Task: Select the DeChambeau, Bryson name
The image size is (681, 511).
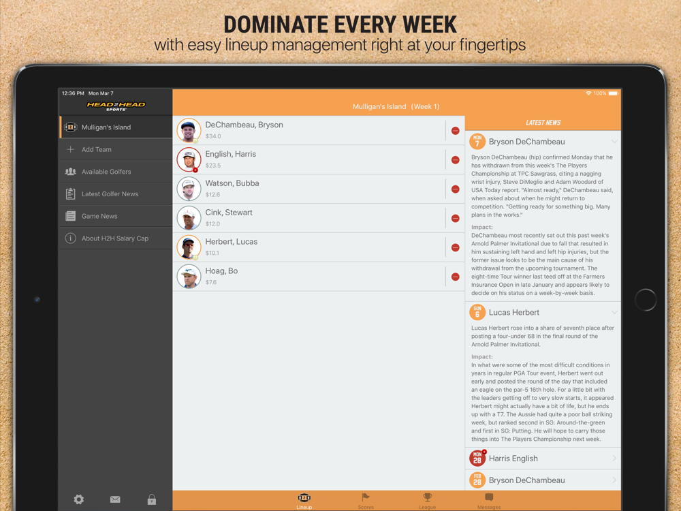Action: (x=244, y=125)
